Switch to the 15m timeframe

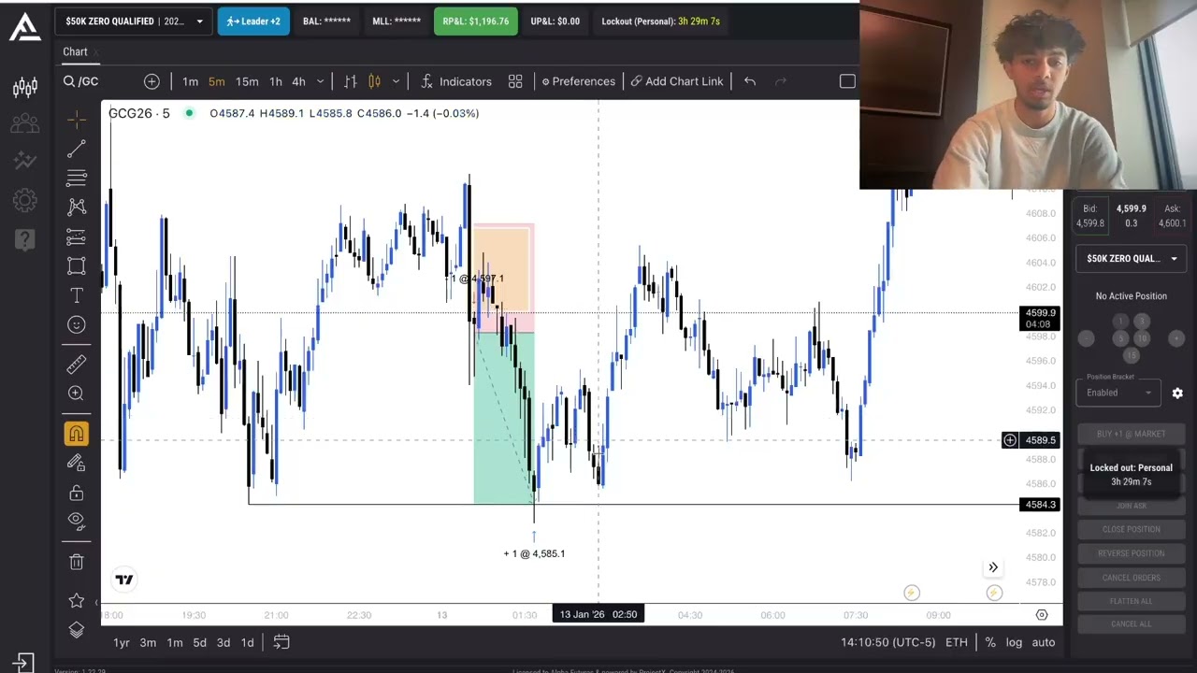(247, 81)
